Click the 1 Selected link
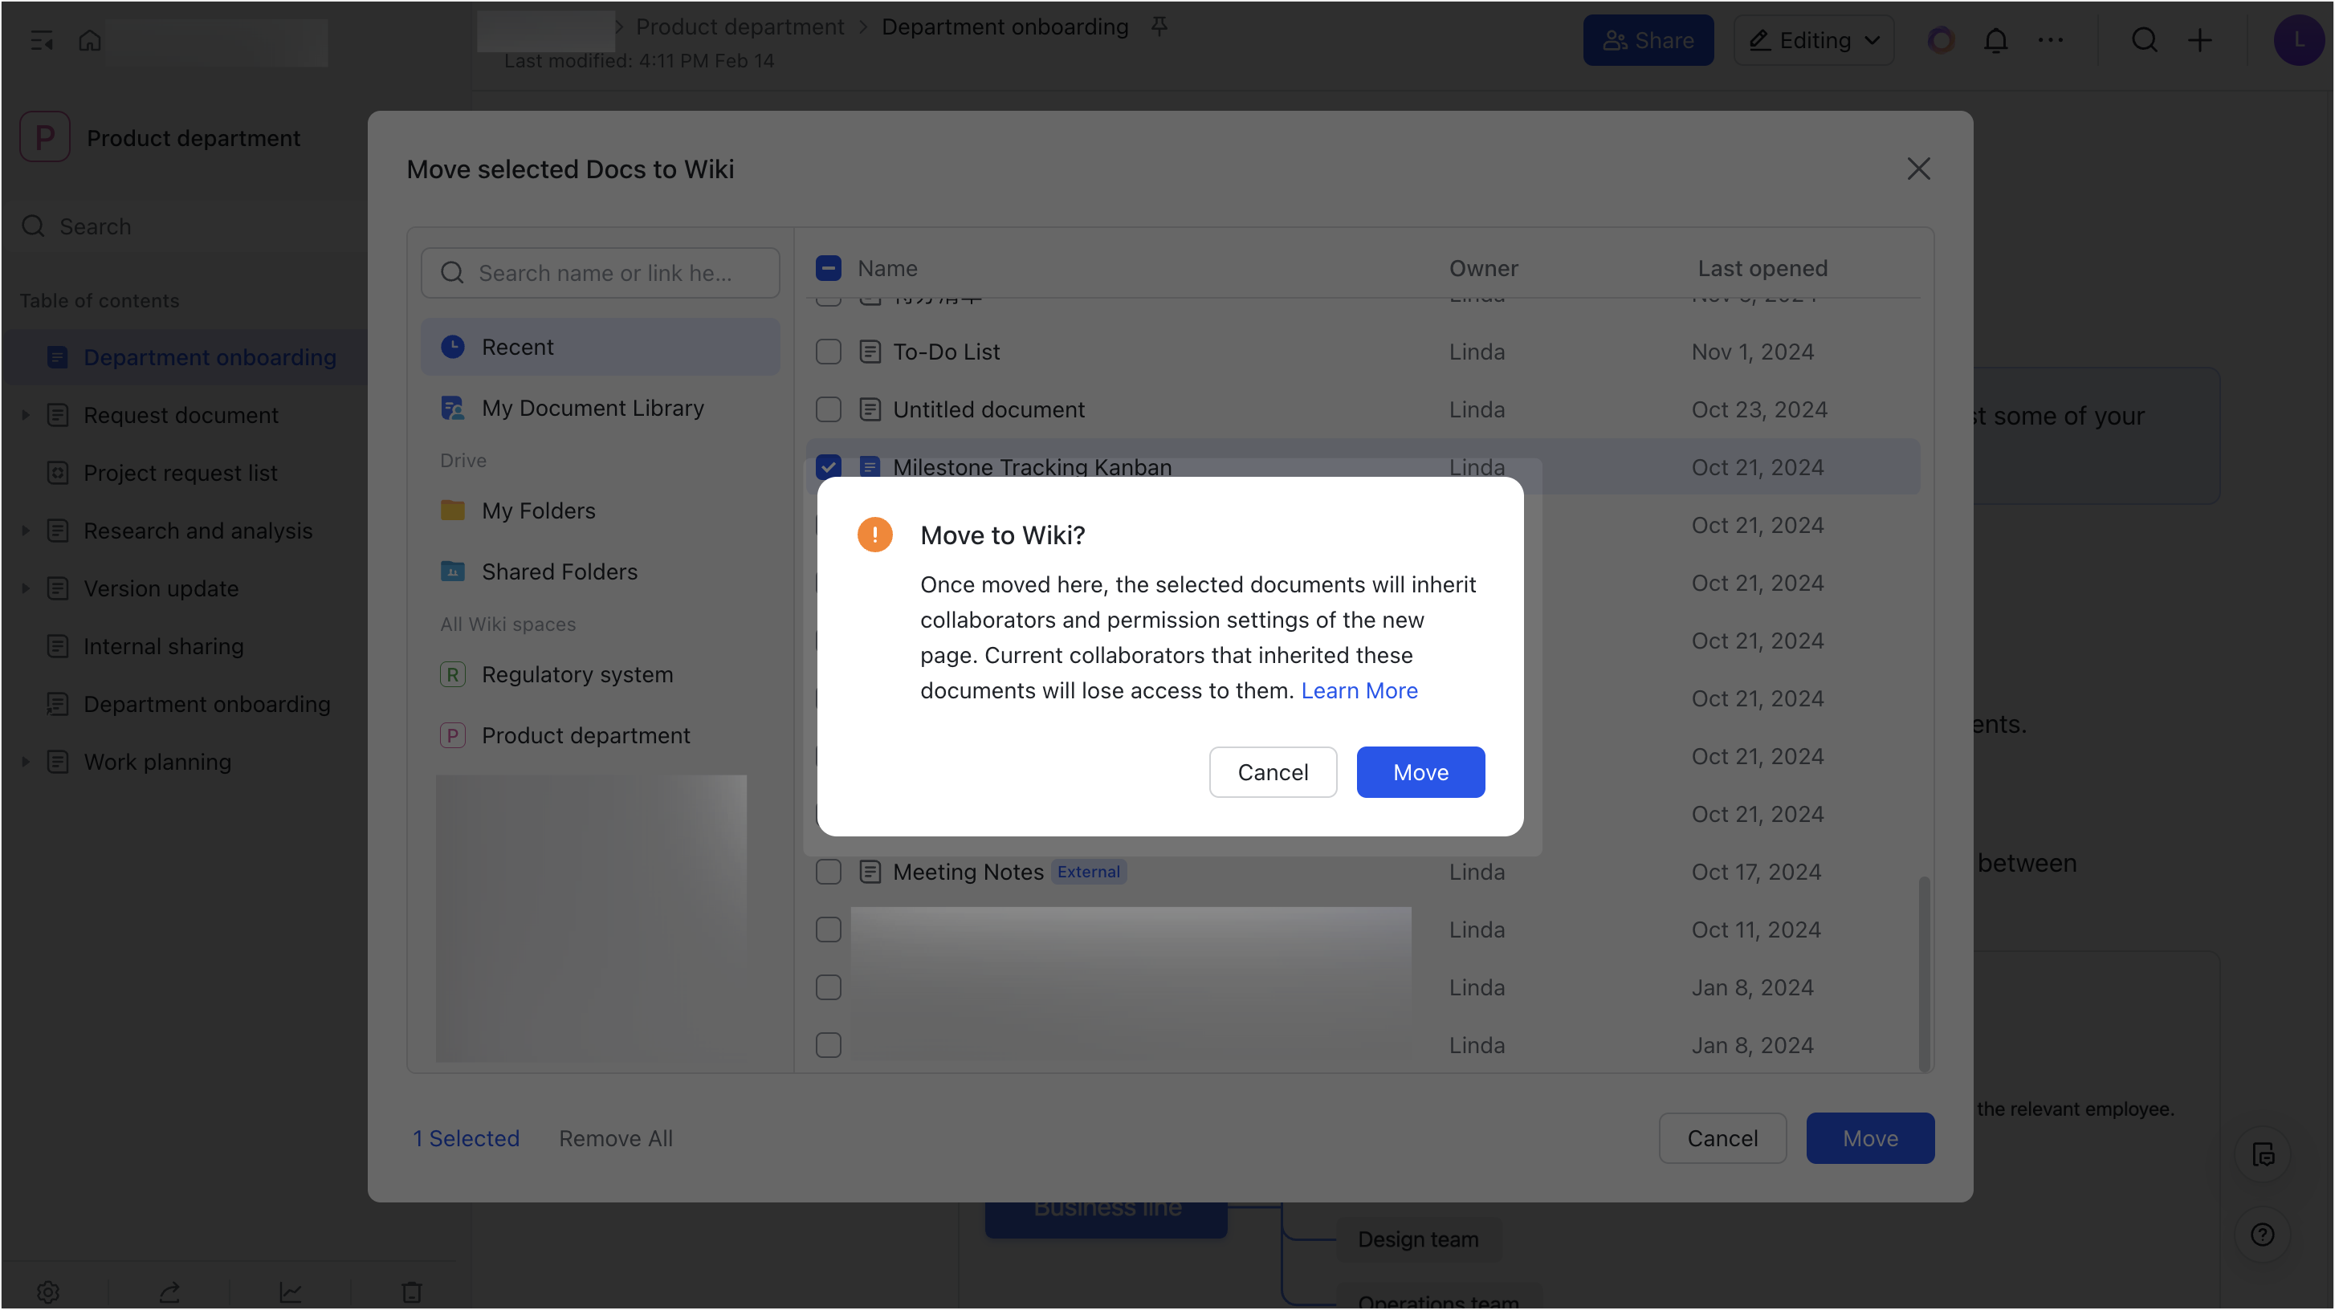The image size is (2335, 1310). (466, 1138)
